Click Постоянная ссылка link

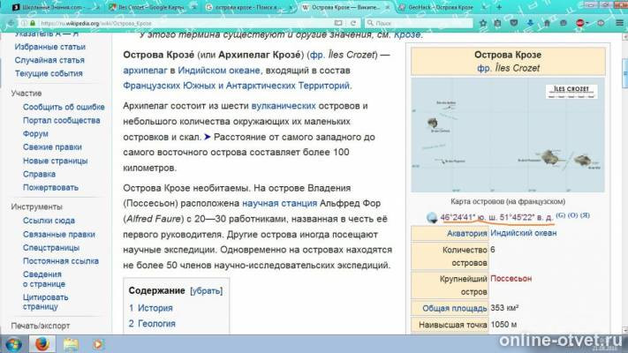click(60, 261)
